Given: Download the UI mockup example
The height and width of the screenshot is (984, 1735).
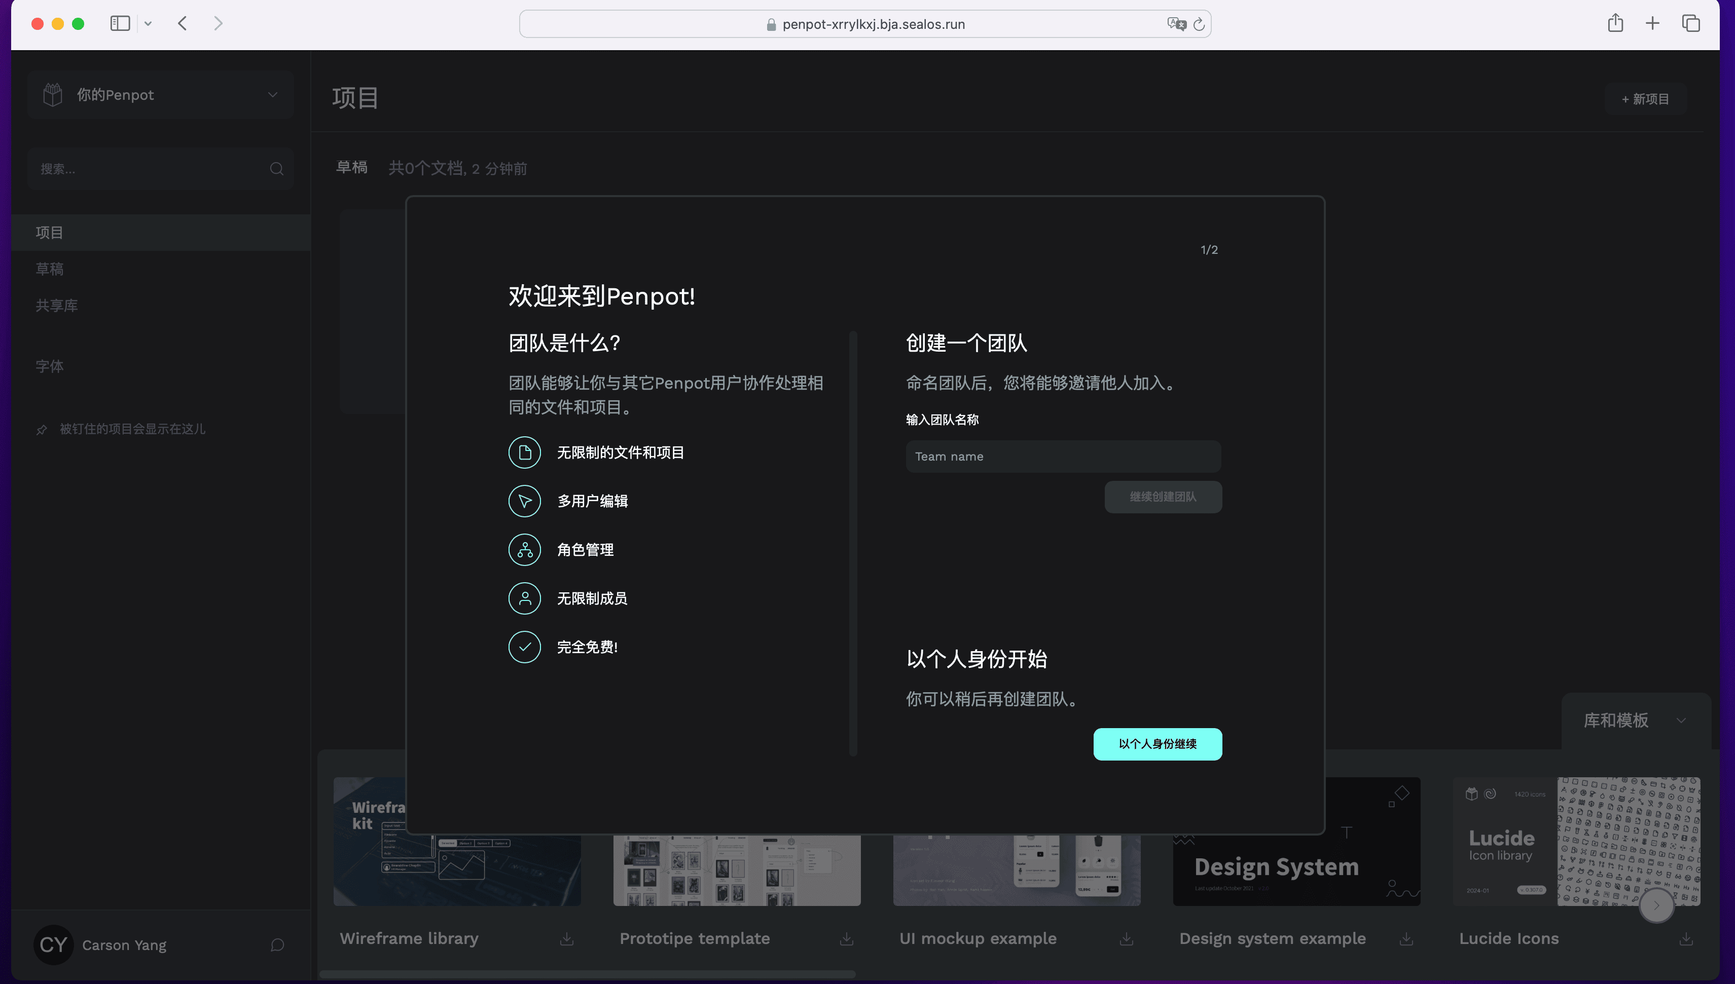Looking at the screenshot, I should 1127,939.
